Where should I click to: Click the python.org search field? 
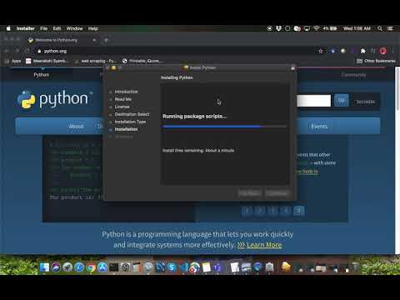[314, 101]
